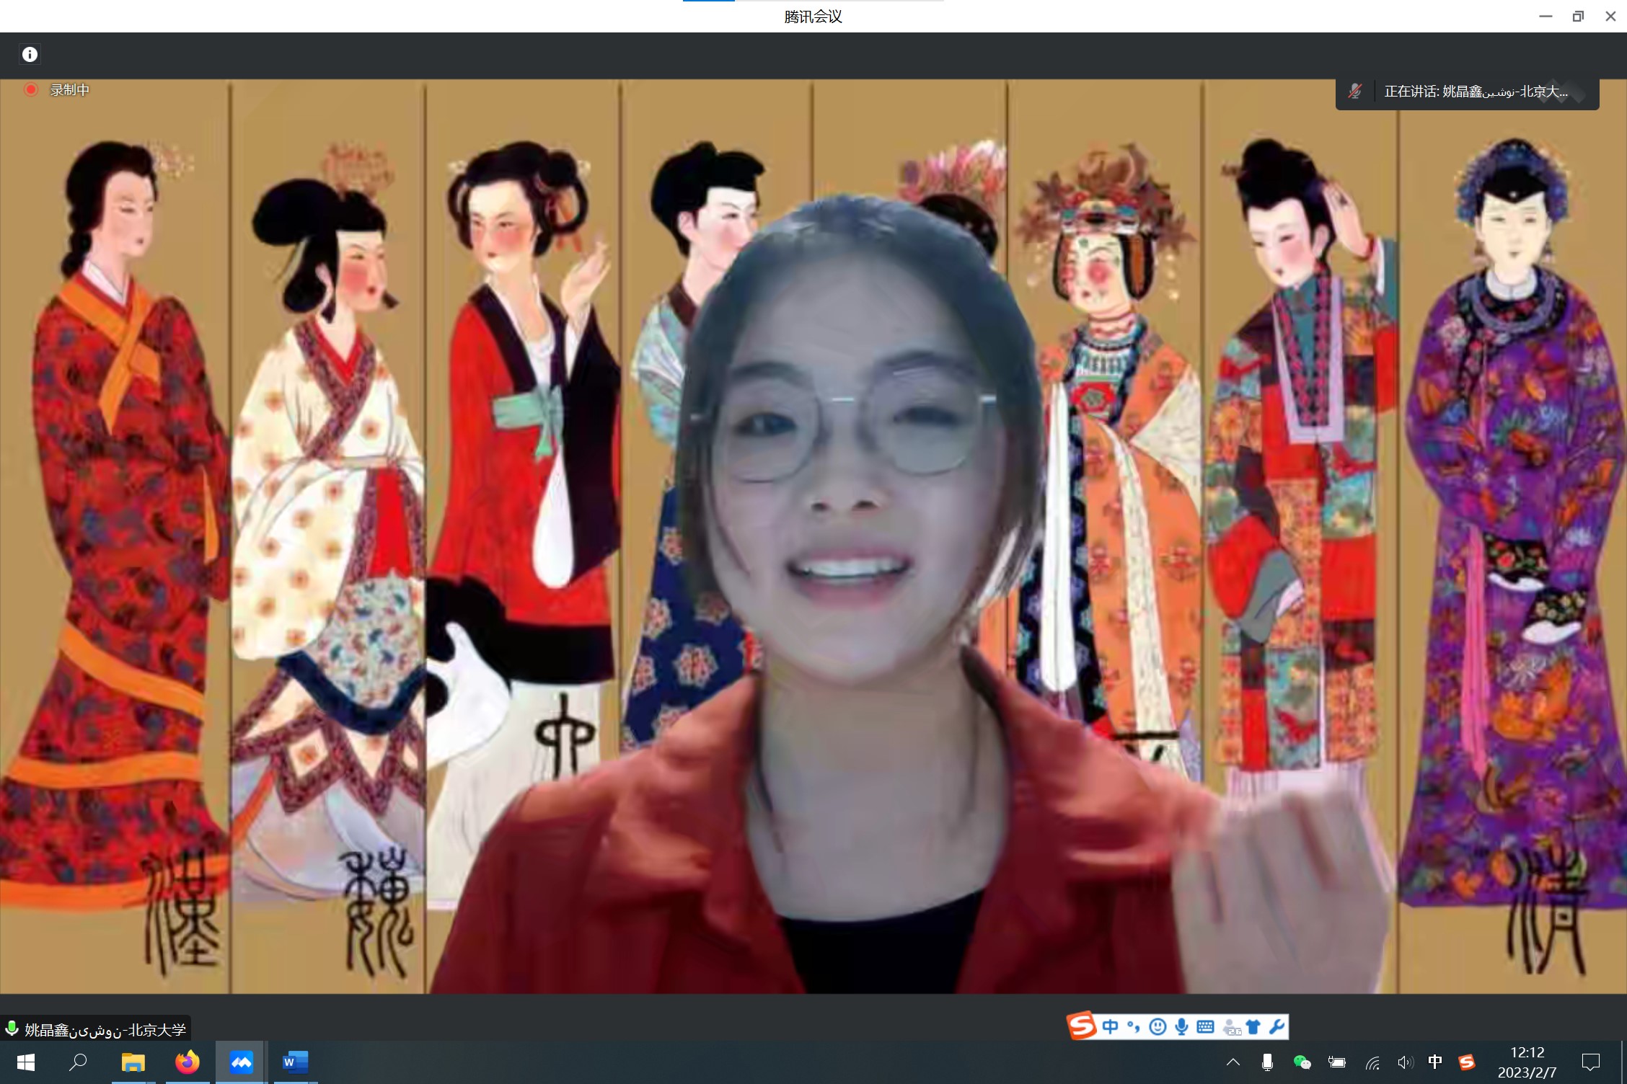
Task: Click the muted microphone icon by speaker name
Action: click(1355, 92)
